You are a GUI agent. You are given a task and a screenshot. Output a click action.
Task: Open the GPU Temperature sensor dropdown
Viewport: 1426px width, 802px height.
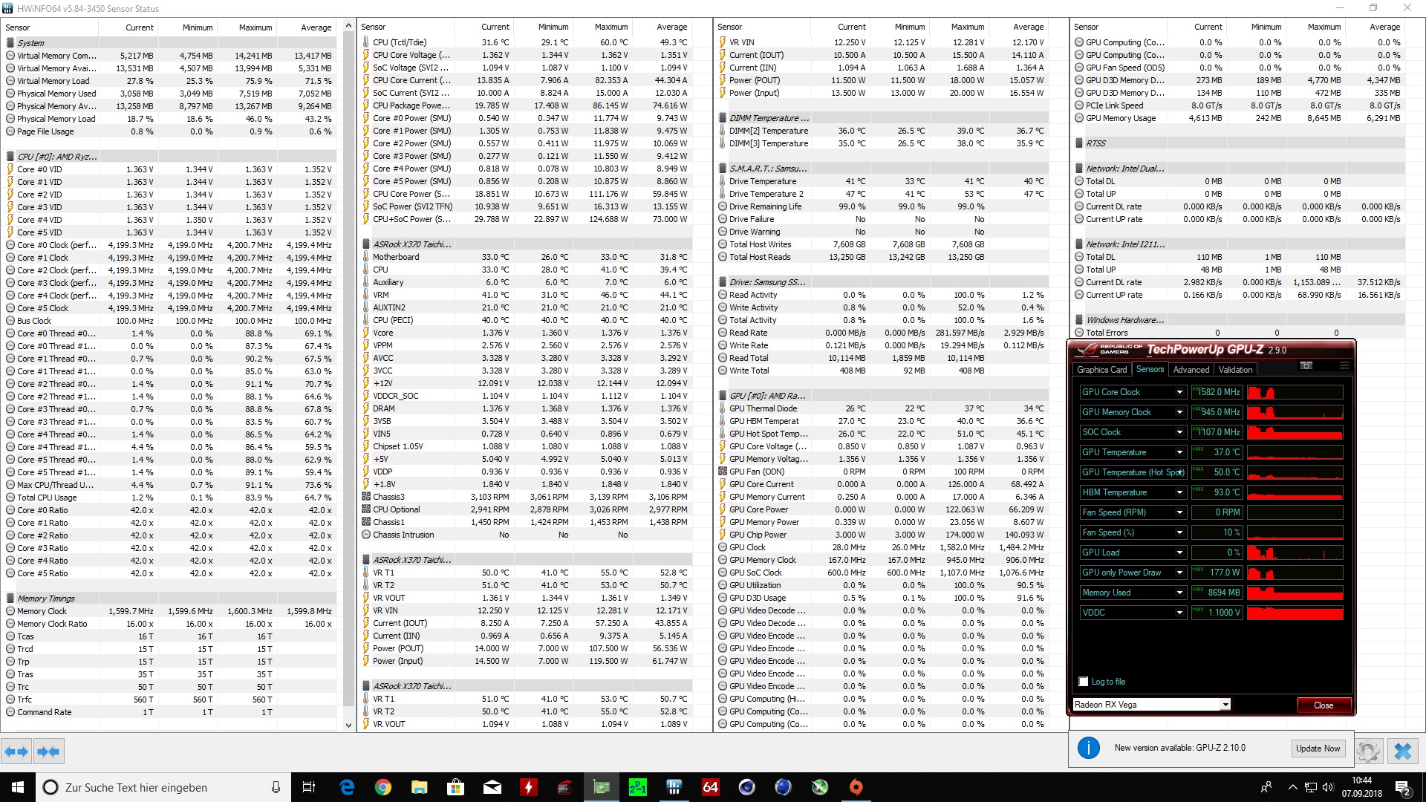pyautogui.click(x=1179, y=452)
